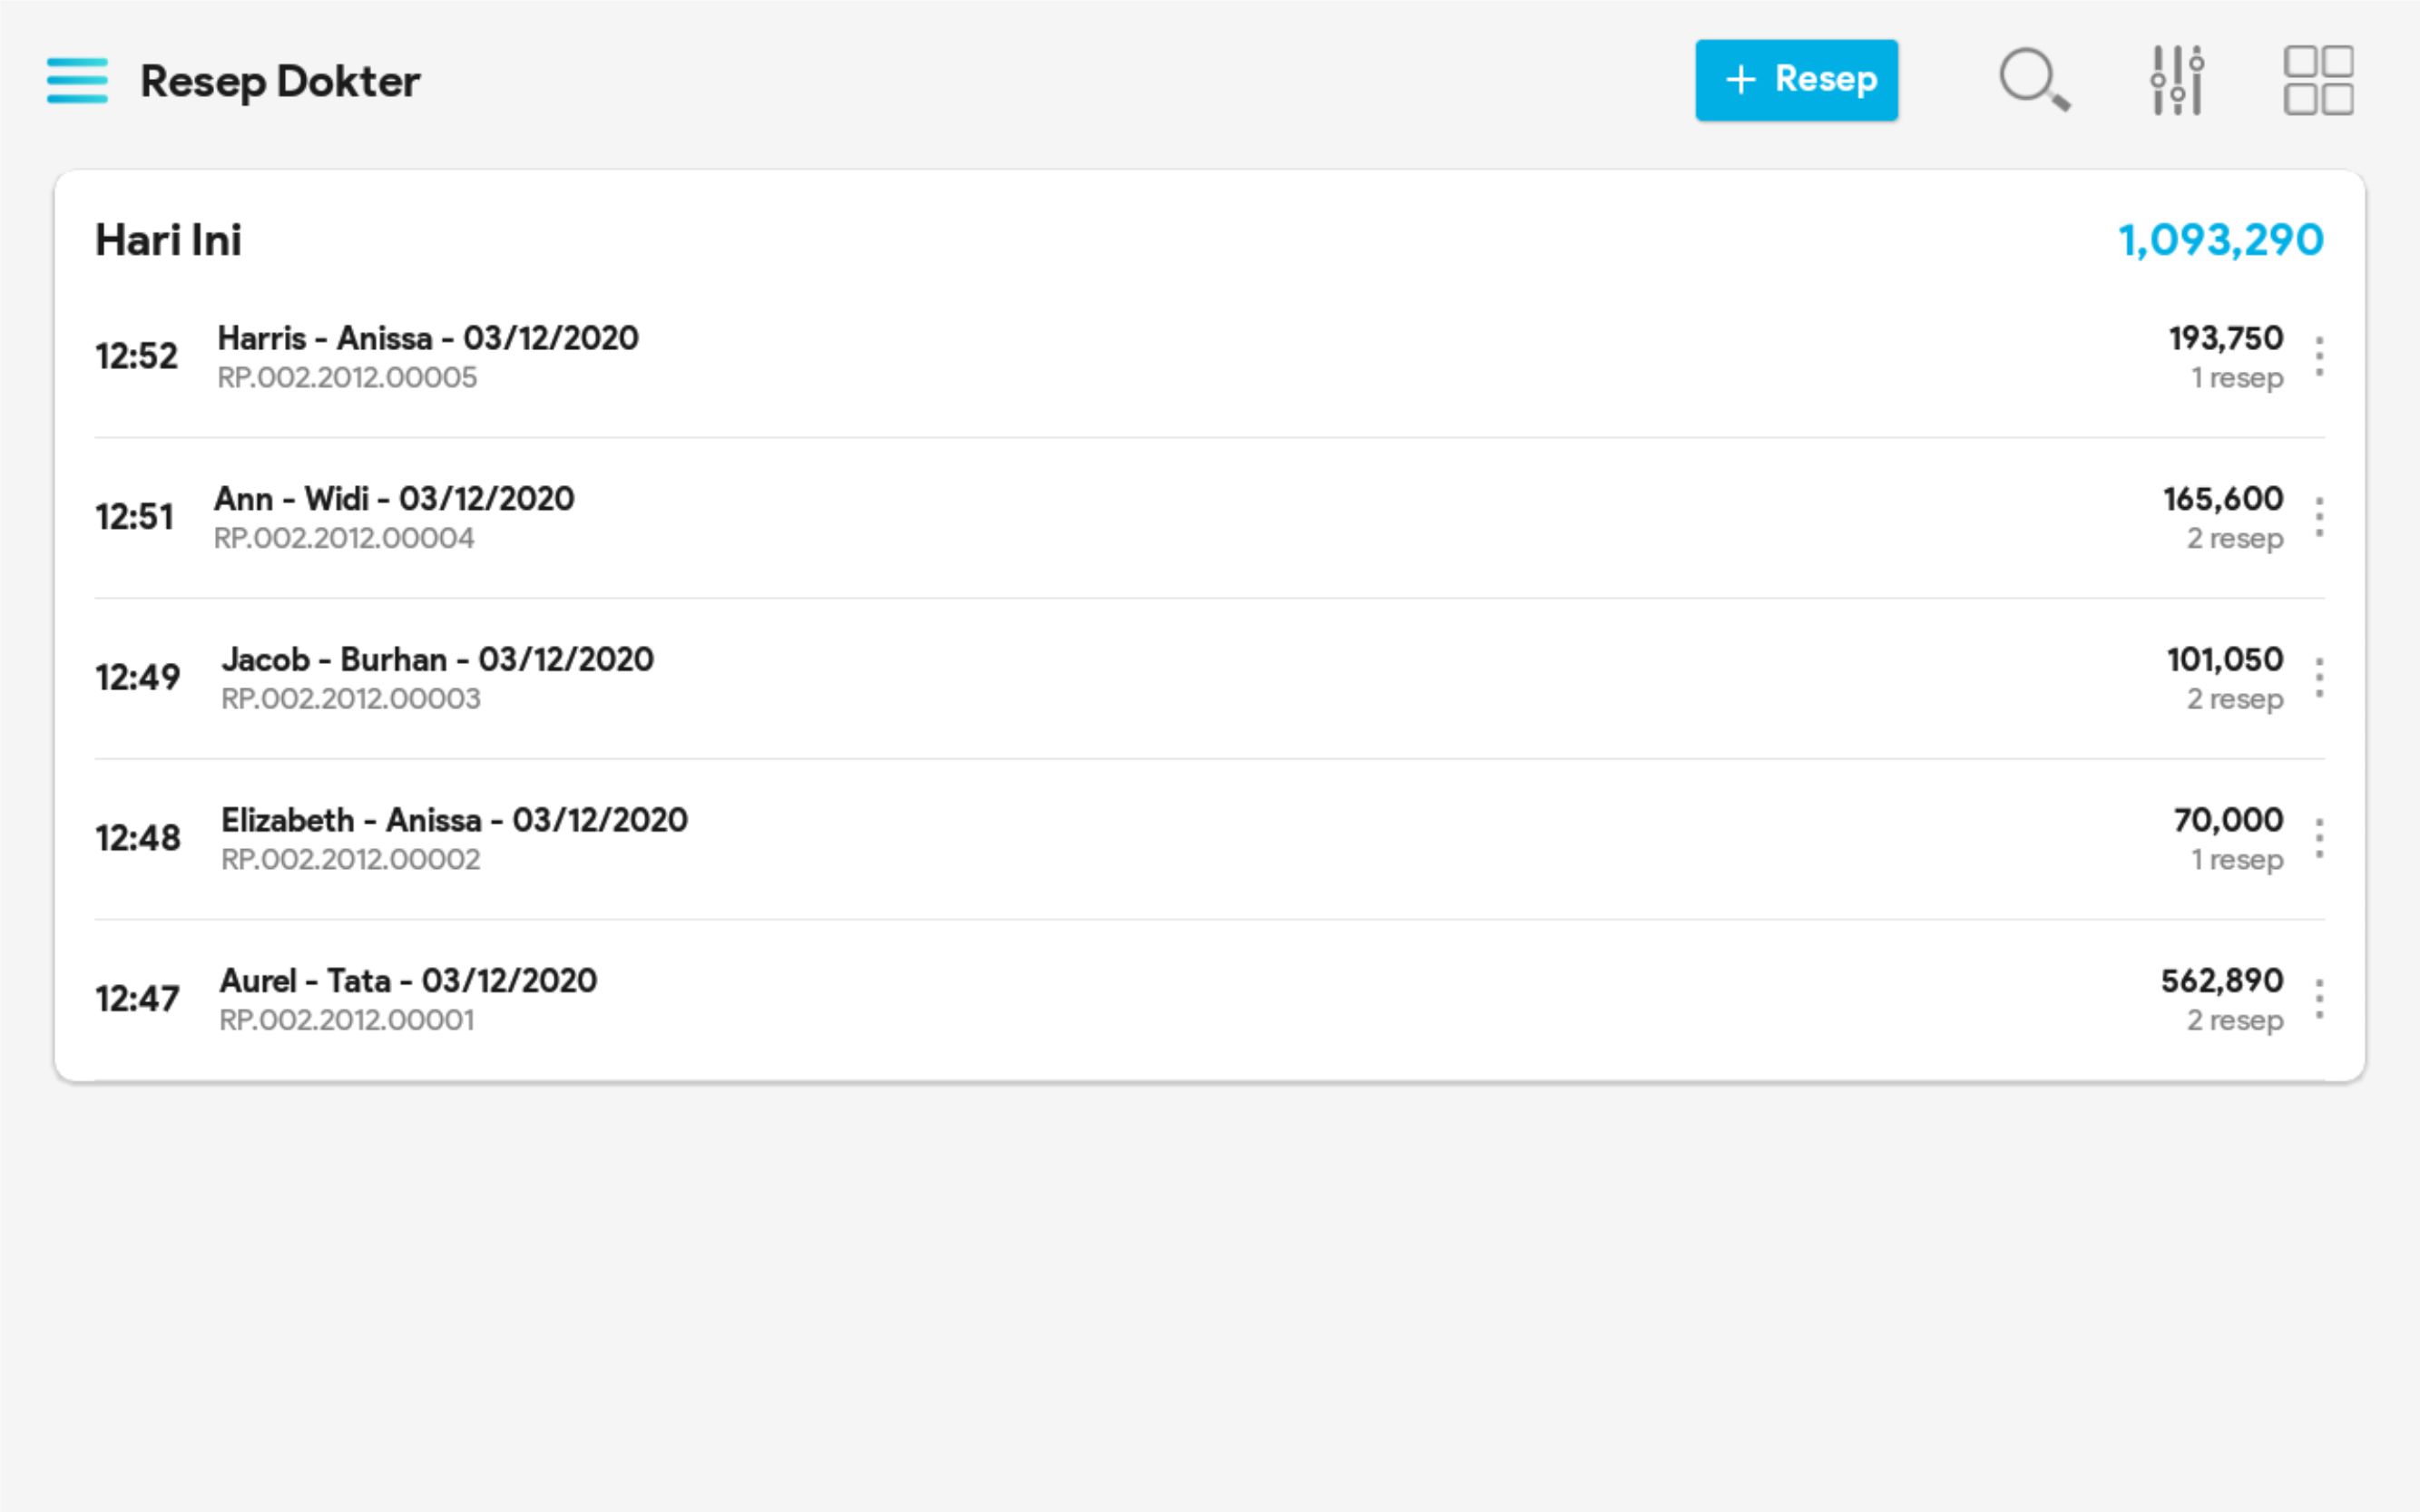Click the Hari Ini total 1,093,290
The width and height of the screenshot is (2420, 1512).
coord(2219,240)
